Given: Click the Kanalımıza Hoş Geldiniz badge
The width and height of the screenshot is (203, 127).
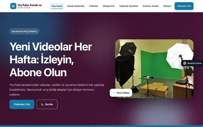Looking at the screenshot, I should [24, 31].
